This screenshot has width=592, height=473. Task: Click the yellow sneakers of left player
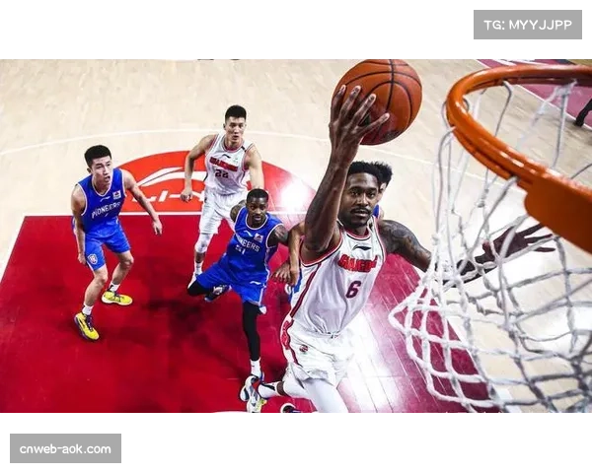tap(87, 326)
